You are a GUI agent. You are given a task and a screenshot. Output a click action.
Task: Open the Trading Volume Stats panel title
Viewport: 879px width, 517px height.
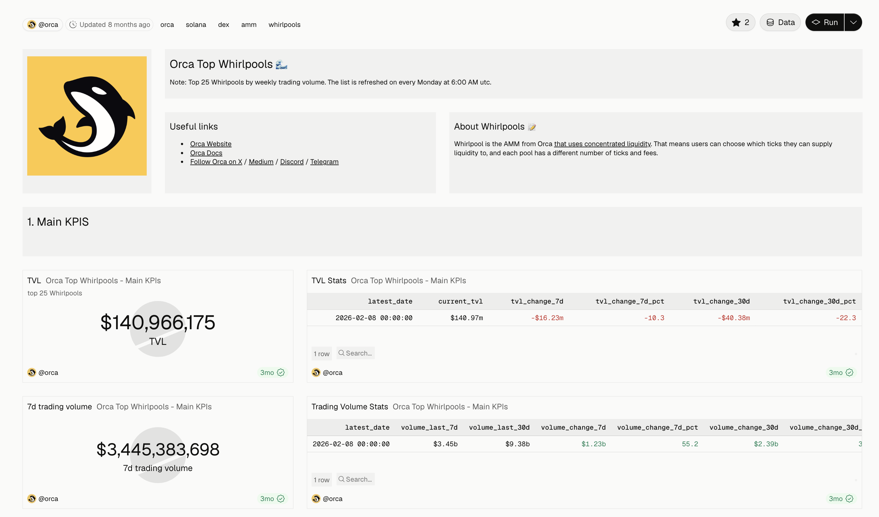tap(349, 407)
